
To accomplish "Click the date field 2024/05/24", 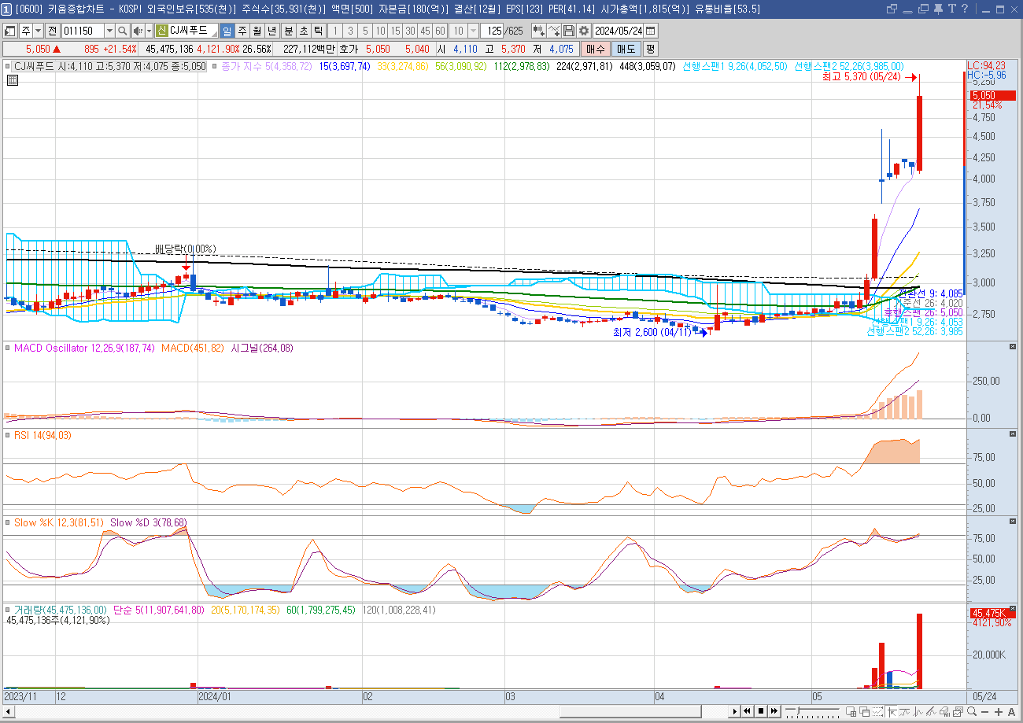I will click(618, 31).
